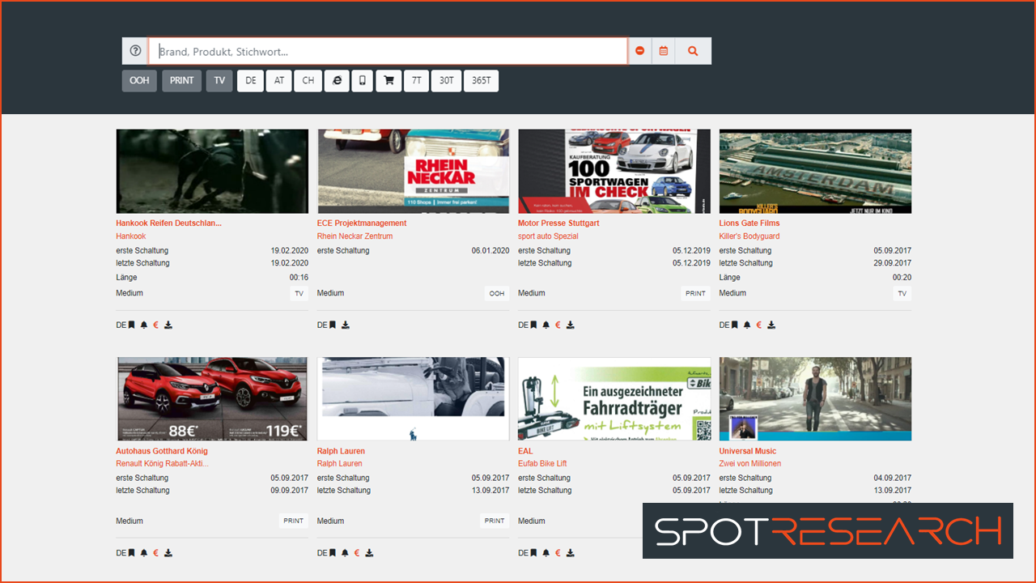Viewport: 1036px width, 583px height.
Task: Open the Fahrradträger Eufab ad thumbnail
Action: click(x=614, y=399)
